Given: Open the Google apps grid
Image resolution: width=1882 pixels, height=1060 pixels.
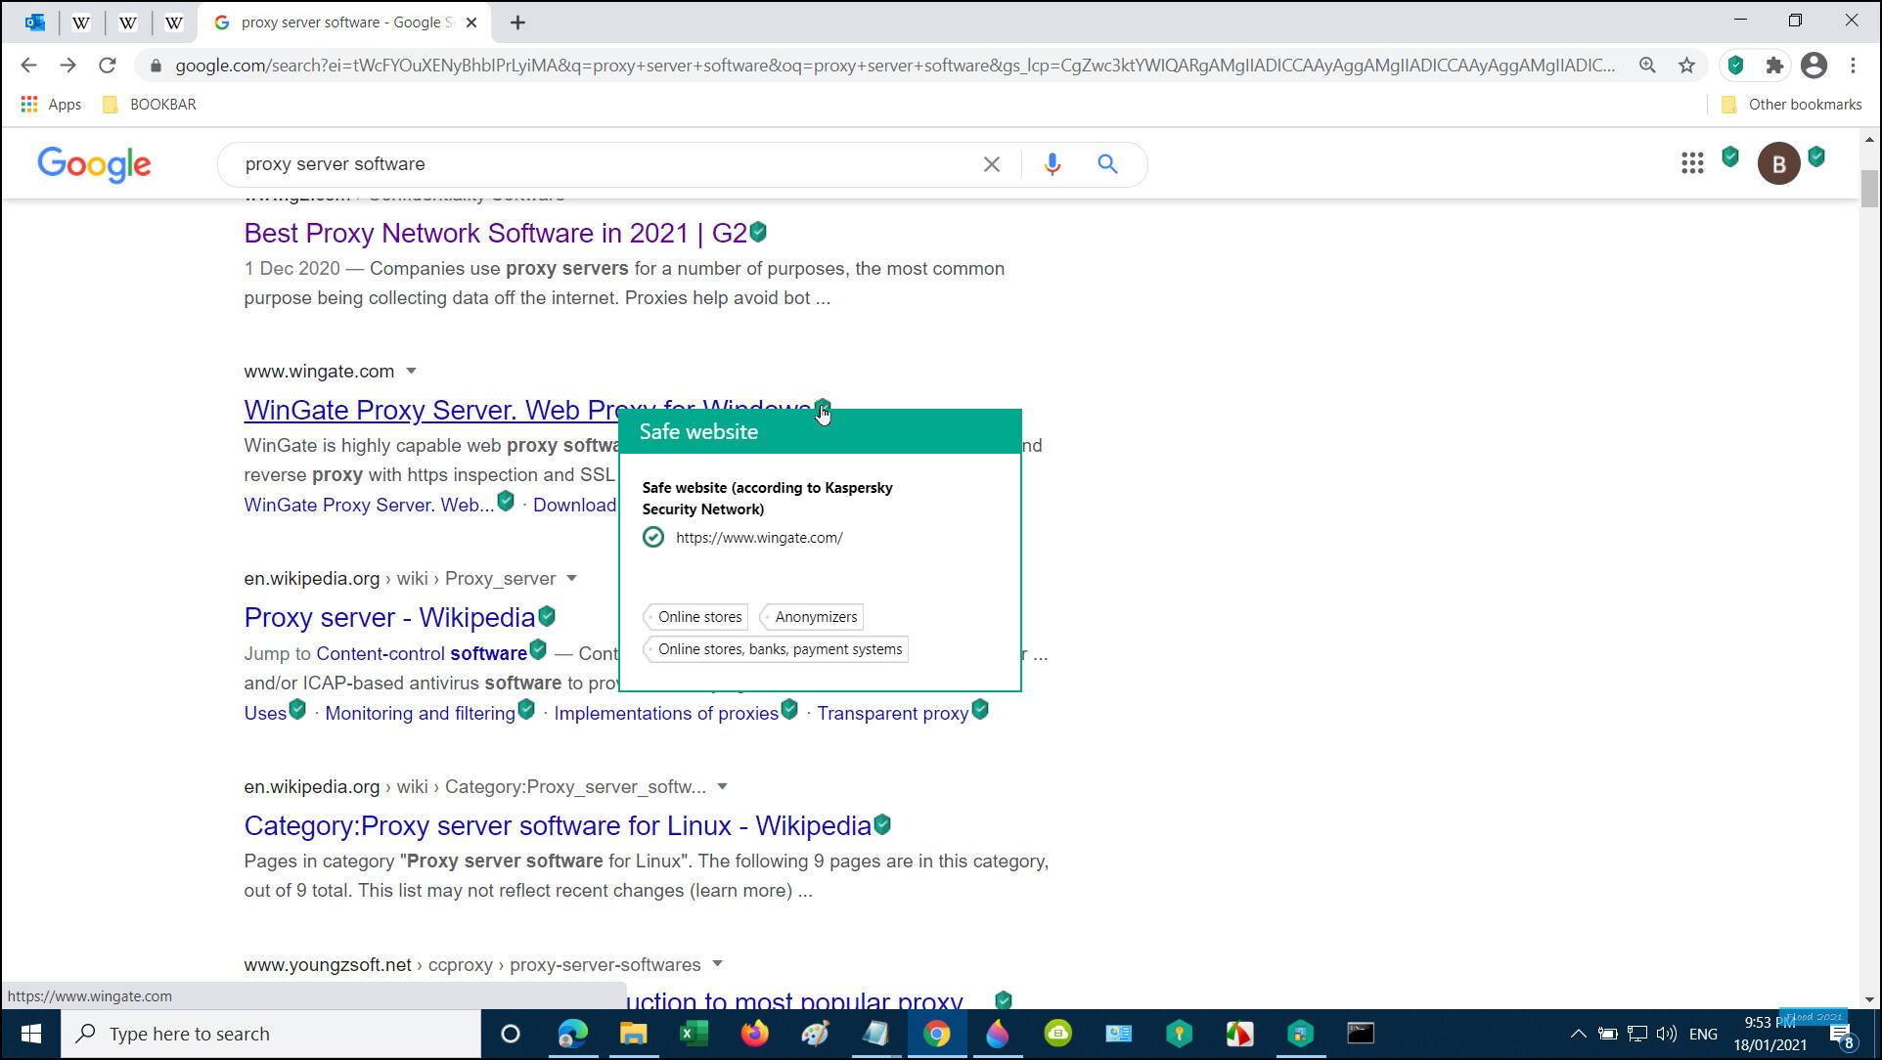Looking at the screenshot, I should pyautogui.click(x=1692, y=163).
